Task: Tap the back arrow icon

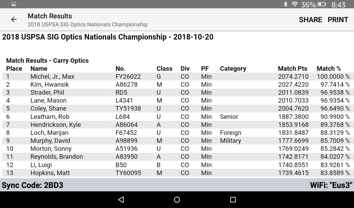Action: (x=14, y=20)
